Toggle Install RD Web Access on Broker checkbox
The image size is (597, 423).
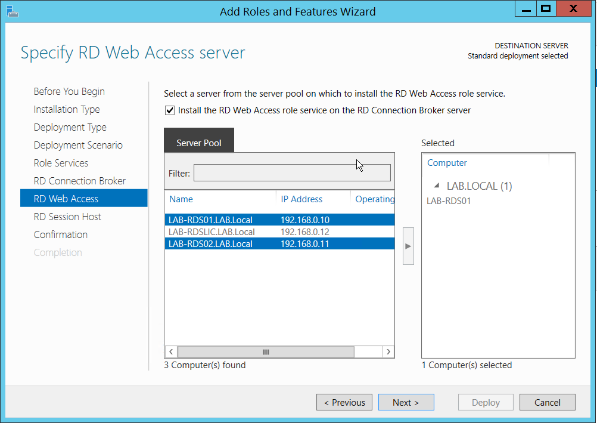170,110
